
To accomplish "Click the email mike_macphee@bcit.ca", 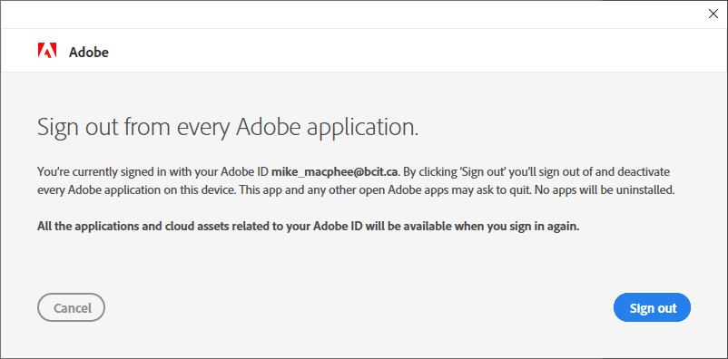I will tap(335, 171).
